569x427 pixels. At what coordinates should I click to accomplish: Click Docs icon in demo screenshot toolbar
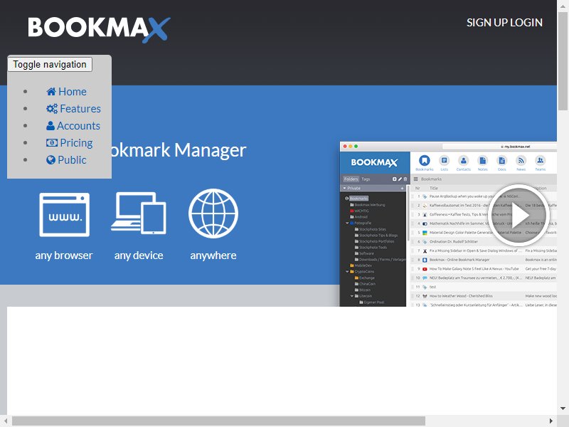click(x=502, y=163)
